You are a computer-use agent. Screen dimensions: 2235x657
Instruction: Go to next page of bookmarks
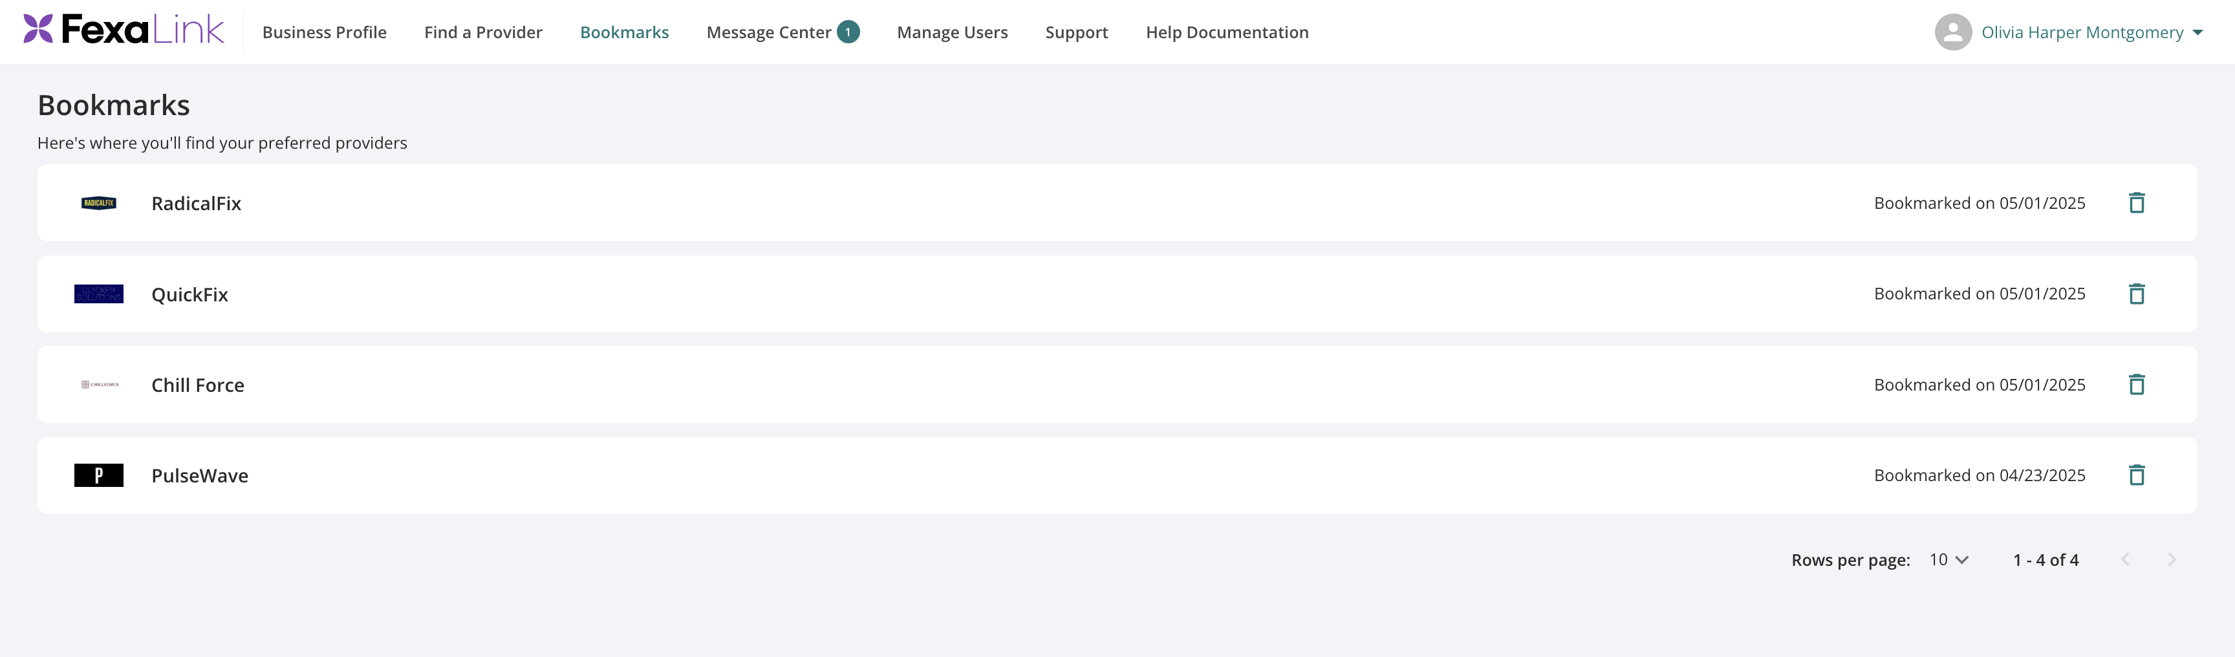pos(2171,560)
